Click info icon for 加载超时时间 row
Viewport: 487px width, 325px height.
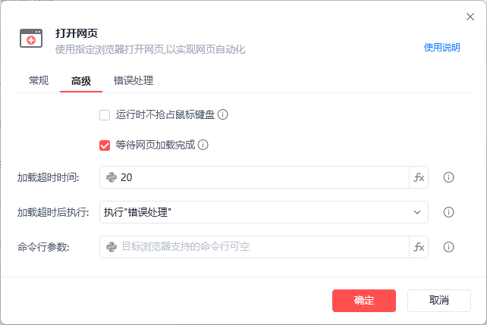[x=448, y=177]
